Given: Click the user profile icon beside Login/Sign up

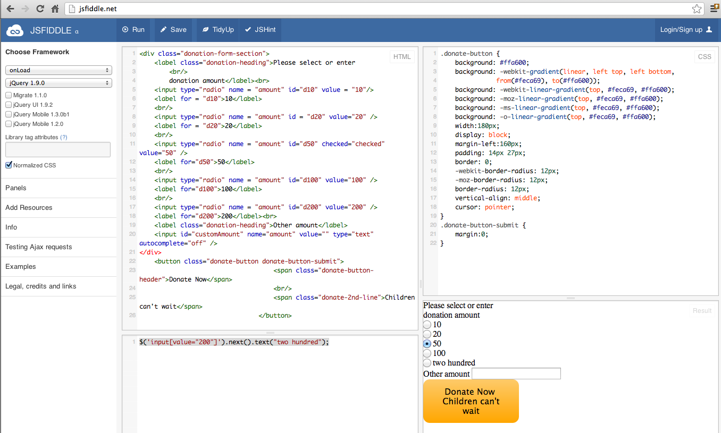Looking at the screenshot, I should (709, 30).
